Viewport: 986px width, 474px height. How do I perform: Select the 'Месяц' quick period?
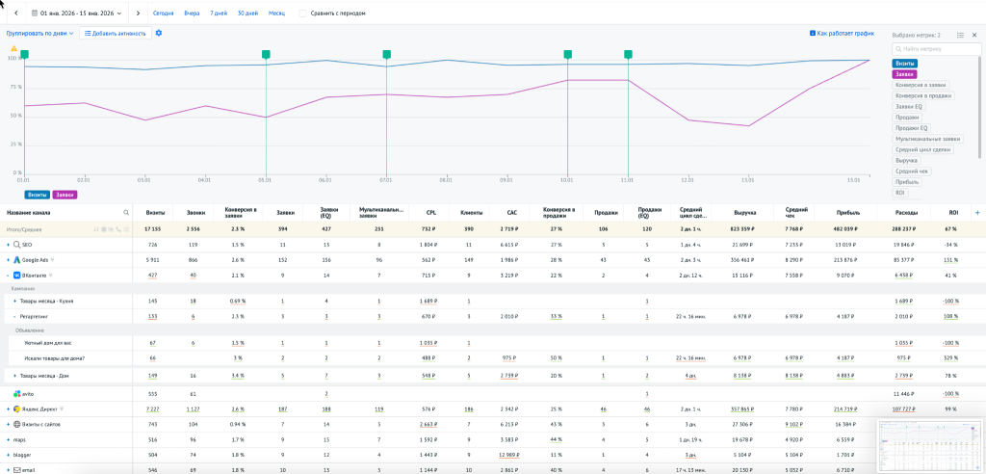tap(276, 13)
